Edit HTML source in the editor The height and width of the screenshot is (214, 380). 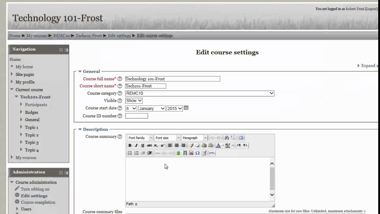(x=212, y=153)
